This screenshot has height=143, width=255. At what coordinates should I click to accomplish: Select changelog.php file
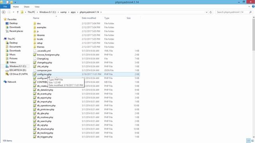click(x=44, y=62)
